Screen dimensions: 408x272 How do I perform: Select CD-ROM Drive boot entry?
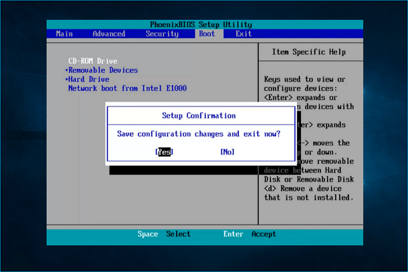93,61
